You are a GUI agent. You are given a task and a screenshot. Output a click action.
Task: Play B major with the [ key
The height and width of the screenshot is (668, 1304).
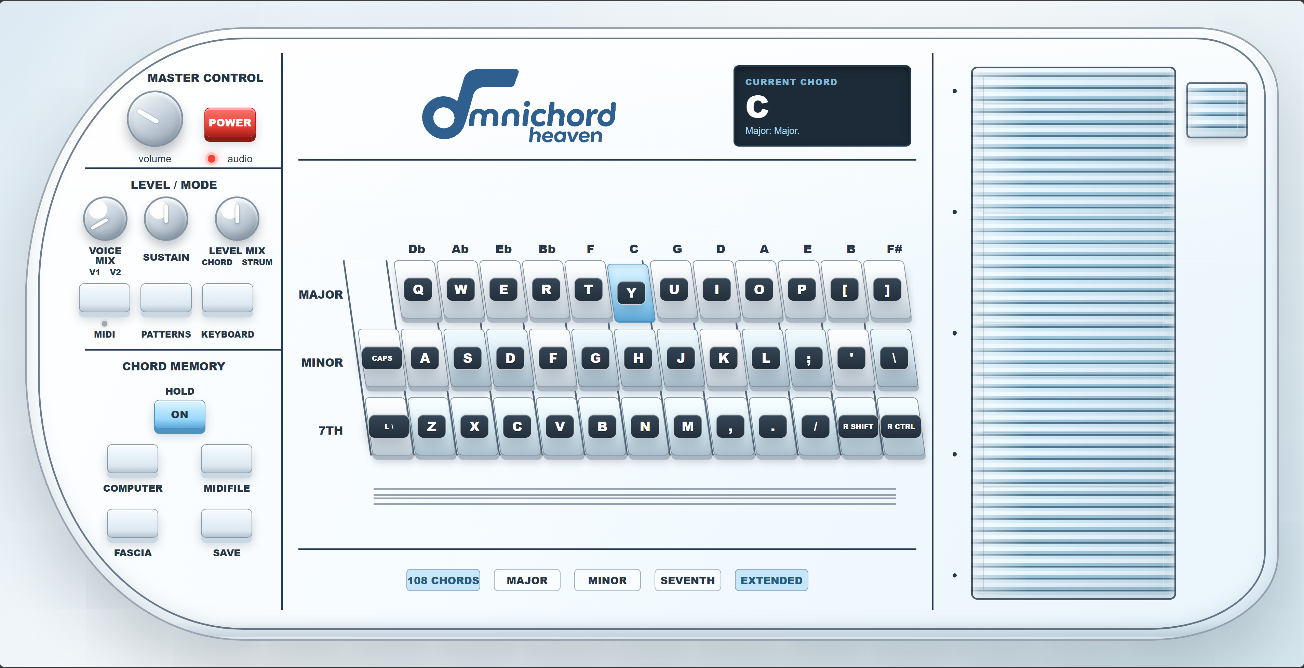[844, 290]
